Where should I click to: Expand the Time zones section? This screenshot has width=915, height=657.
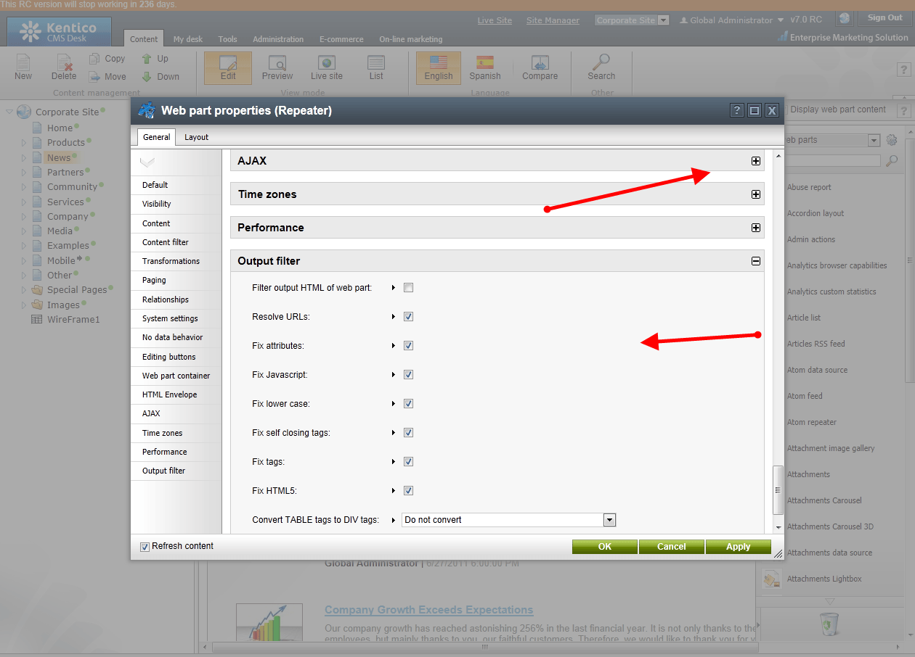[756, 194]
